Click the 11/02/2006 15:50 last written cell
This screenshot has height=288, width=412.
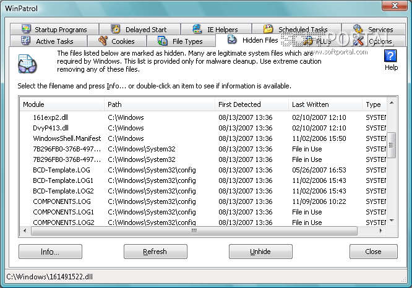coord(319,138)
